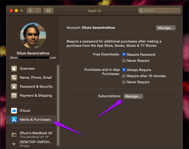This screenshot has height=149, width=189.
Task: Click the credit card icon for Payment & Shipping
Action: [14, 96]
